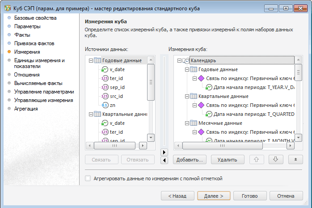The height and width of the screenshot is (208, 312).
Task: Click the small collapse-up arrow button
Action: point(295,160)
